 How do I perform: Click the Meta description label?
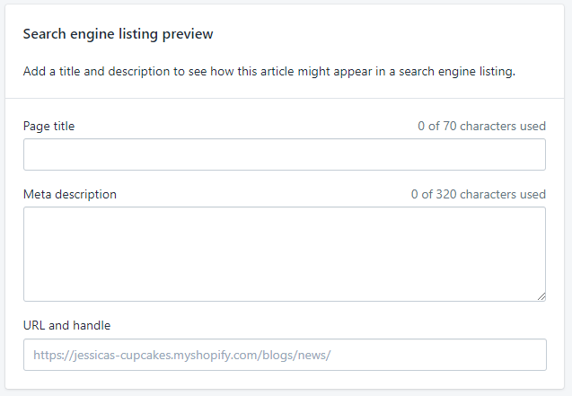click(x=70, y=194)
